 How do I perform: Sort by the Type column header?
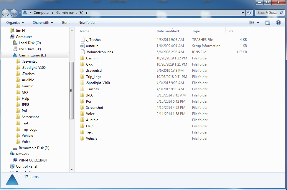coord(196,31)
